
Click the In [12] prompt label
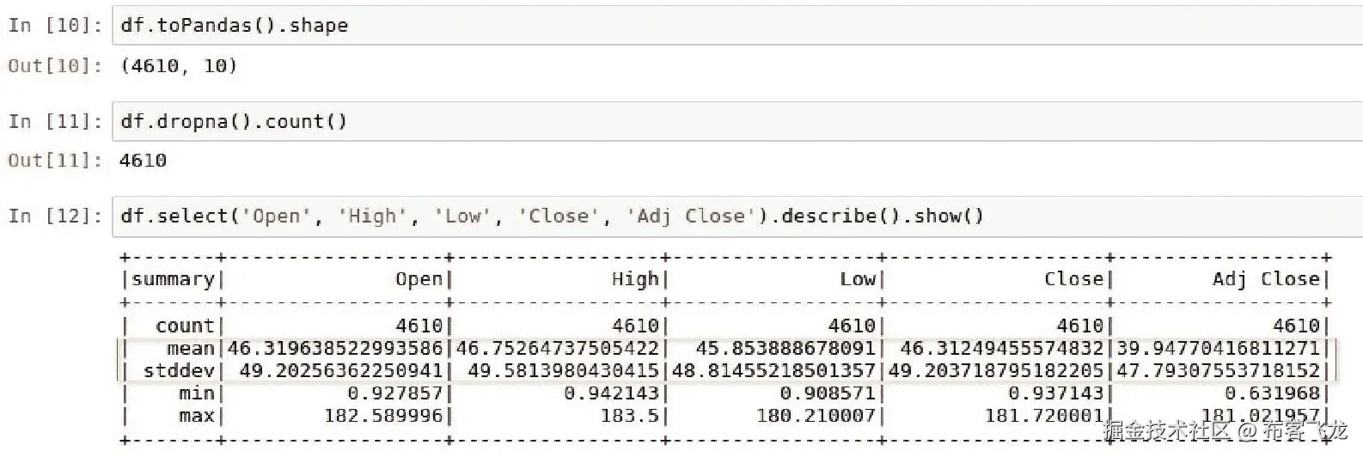coord(54,216)
